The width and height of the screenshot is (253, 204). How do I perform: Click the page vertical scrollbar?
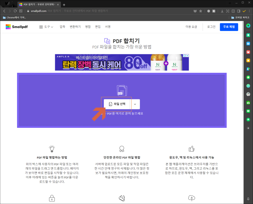pos(243,66)
